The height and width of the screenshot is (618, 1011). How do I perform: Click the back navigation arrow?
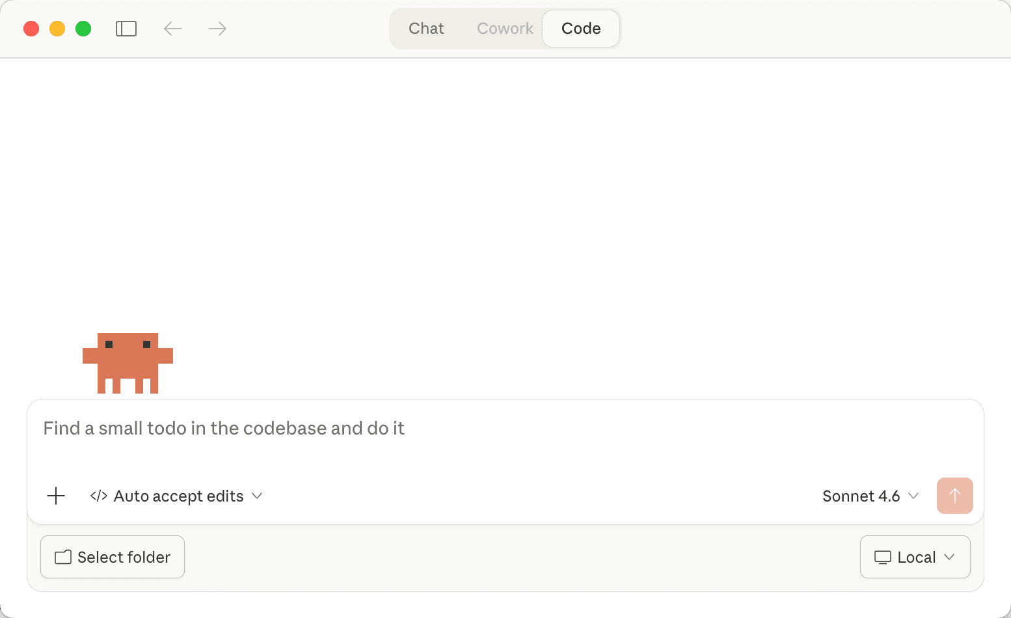coord(172,29)
